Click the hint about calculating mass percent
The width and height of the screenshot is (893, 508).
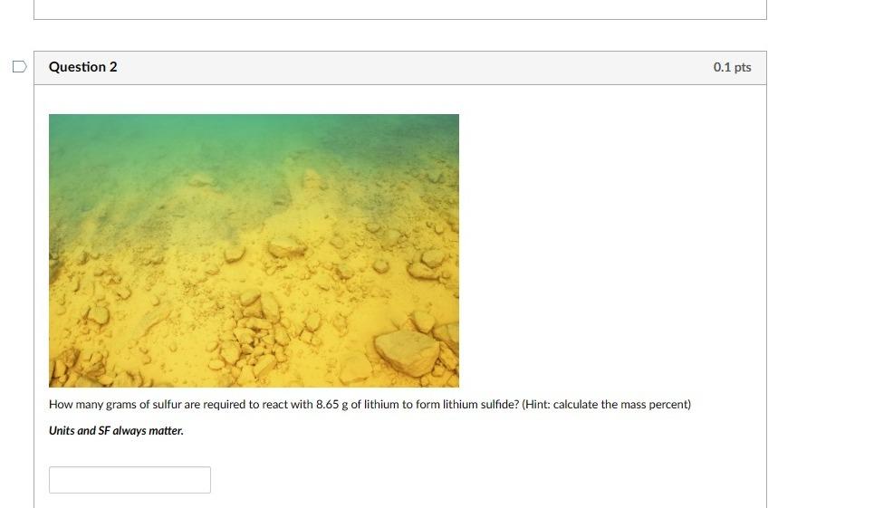(x=606, y=405)
